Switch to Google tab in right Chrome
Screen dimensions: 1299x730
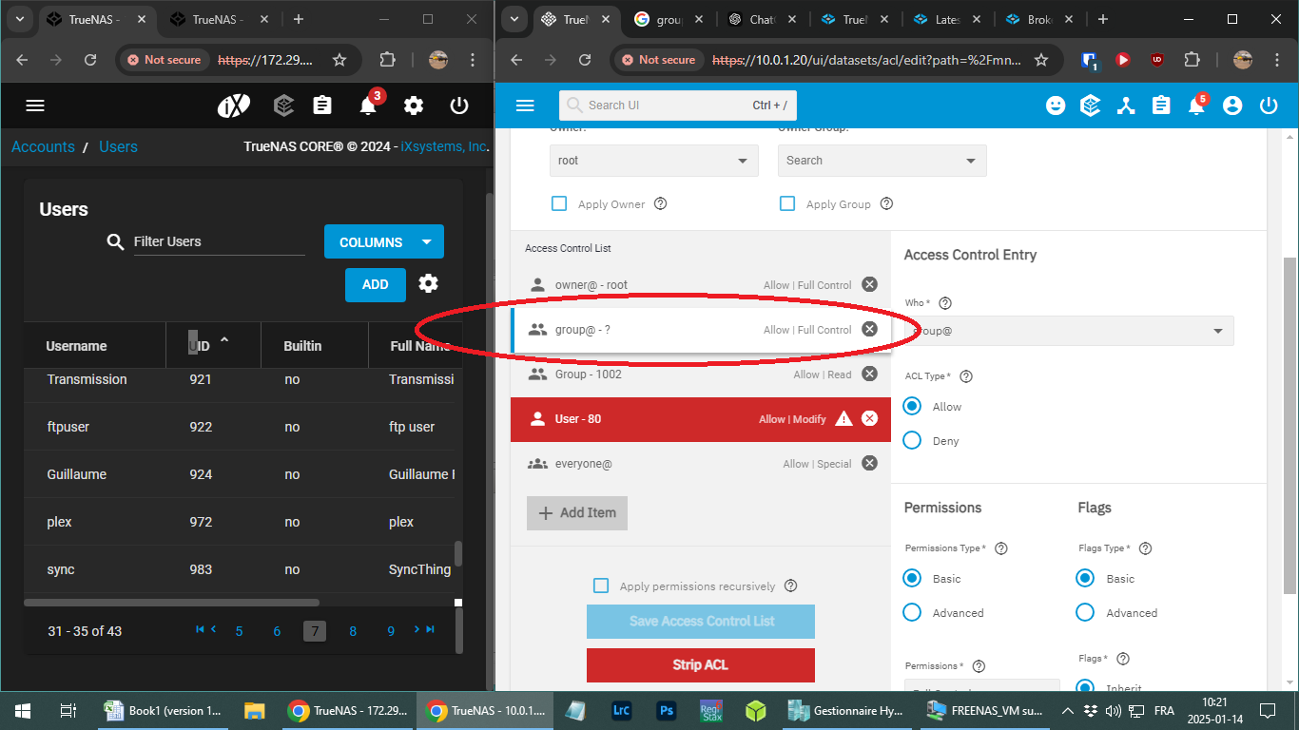[x=669, y=19]
